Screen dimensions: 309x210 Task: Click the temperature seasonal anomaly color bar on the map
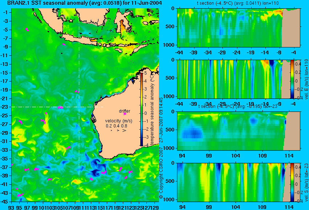coord(141,109)
